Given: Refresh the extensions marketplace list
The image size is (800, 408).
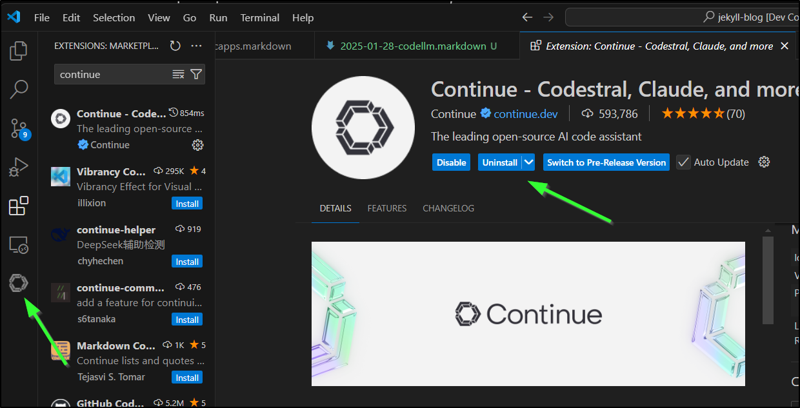Looking at the screenshot, I should [x=175, y=46].
